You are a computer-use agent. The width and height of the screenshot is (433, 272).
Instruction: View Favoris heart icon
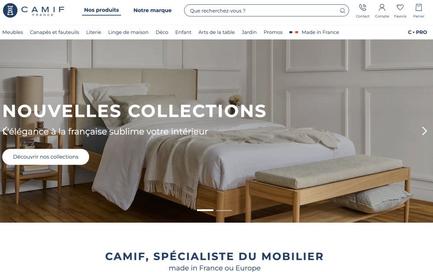[400, 7]
